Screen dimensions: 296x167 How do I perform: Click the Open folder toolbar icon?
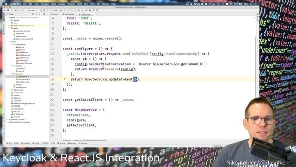pos(5,10)
